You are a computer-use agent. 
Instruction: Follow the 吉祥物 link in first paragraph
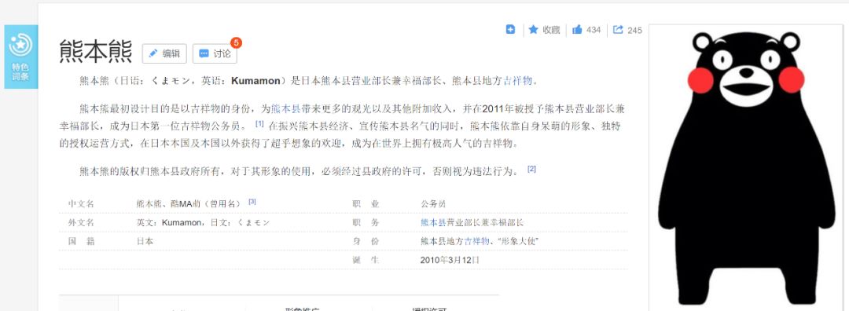pos(518,81)
